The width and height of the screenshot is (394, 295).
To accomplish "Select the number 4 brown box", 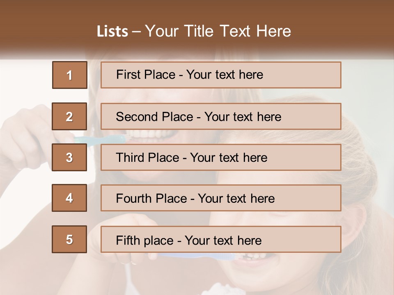I will 69,198.
